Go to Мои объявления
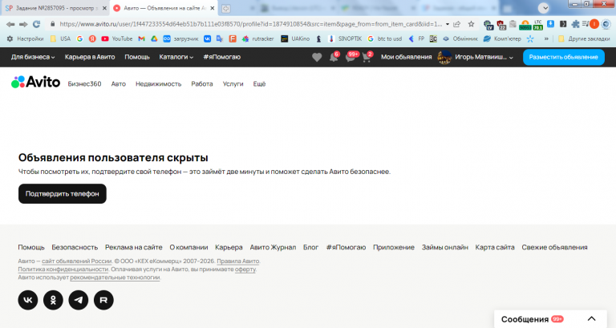 406,58
